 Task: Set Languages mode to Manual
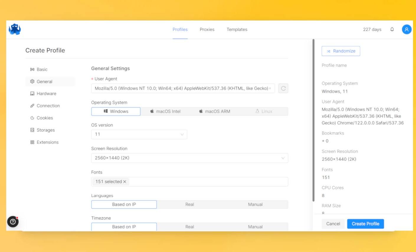[x=255, y=205]
